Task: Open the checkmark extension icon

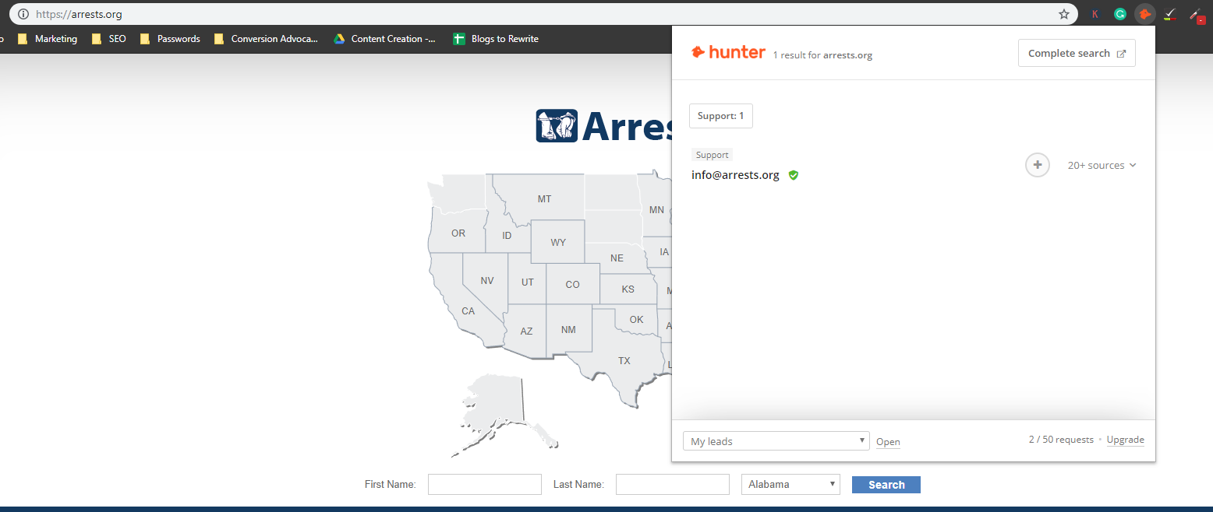Action: 1170,14
